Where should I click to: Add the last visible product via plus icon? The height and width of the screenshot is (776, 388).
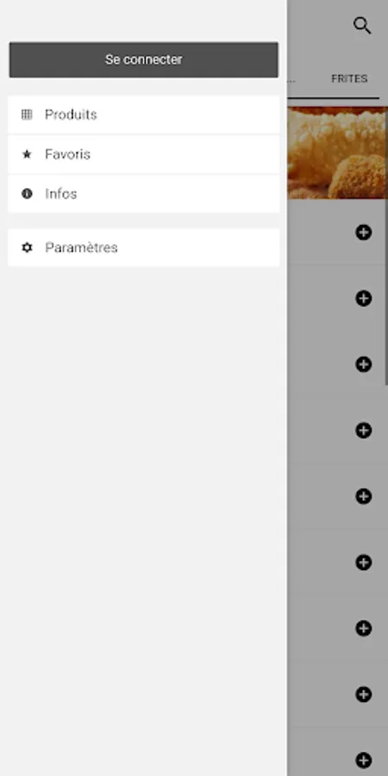(364, 760)
